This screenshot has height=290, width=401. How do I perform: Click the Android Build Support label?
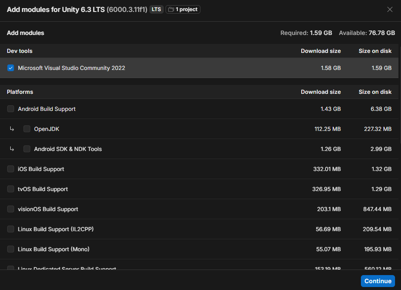click(x=46, y=109)
